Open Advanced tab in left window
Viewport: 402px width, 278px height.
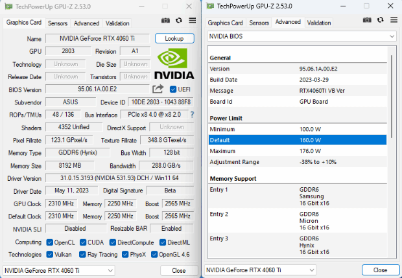(86, 23)
